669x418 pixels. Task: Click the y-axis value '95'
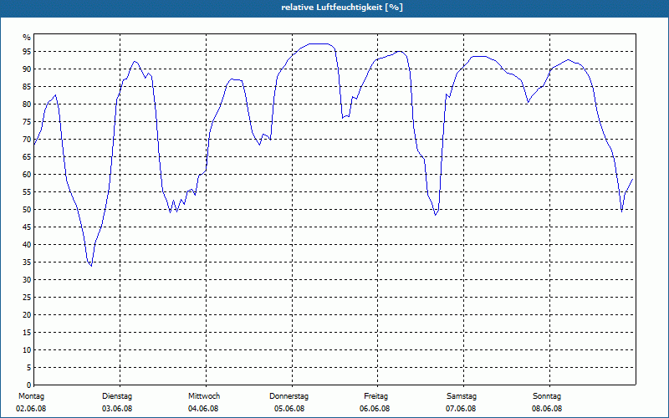click(27, 52)
